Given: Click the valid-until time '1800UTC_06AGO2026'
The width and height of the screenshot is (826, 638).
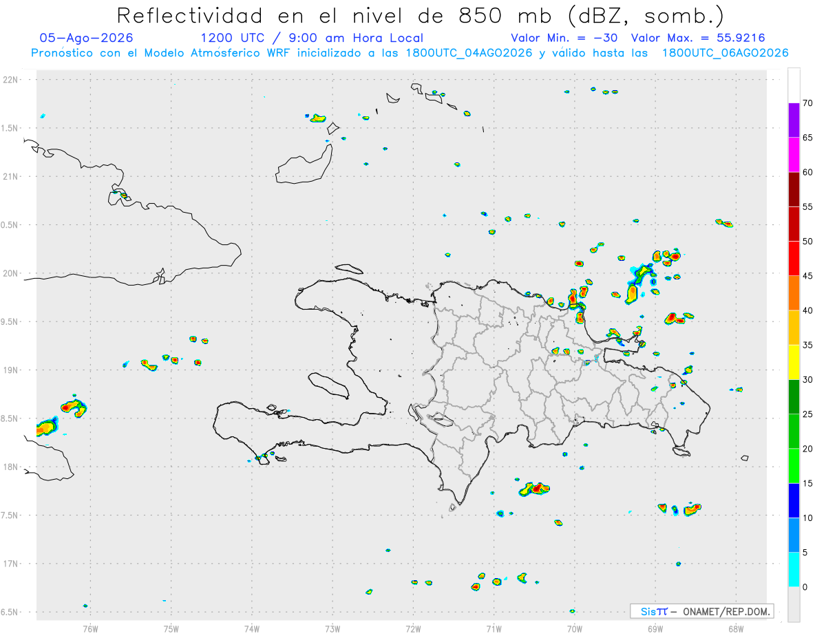Looking at the screenshot, I should coord(725,53).
